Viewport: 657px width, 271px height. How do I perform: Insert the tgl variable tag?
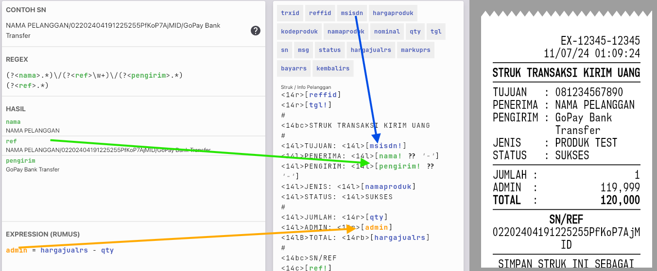tap(436, 32)
